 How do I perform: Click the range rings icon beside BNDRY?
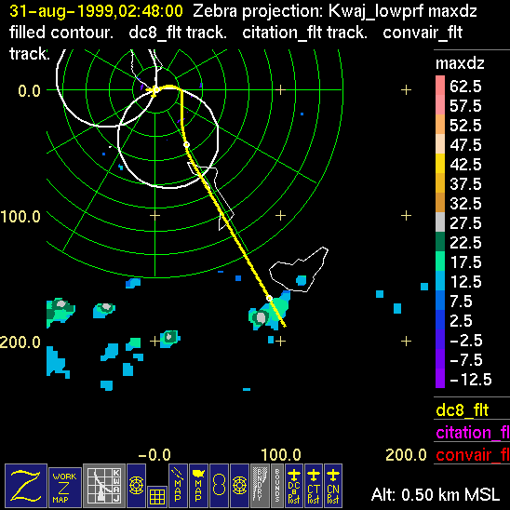pyautogui.click(x=239, y=485)
